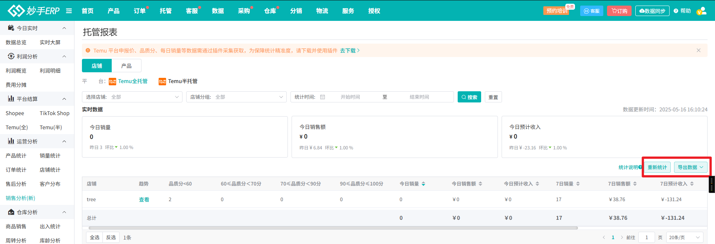The height and width of the screenshot is (244, 715).
Task: Click the 帮助 help button
Action: (682, 11)
